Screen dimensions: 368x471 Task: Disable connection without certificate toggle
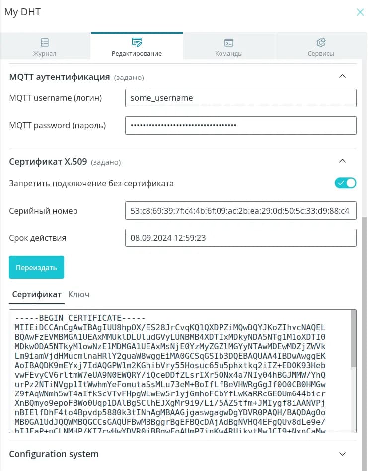tap(346, 183)
